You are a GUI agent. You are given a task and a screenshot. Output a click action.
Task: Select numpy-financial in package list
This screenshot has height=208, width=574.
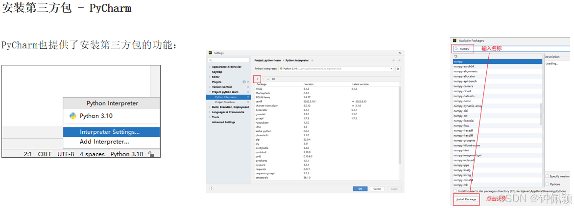(498, 121)
